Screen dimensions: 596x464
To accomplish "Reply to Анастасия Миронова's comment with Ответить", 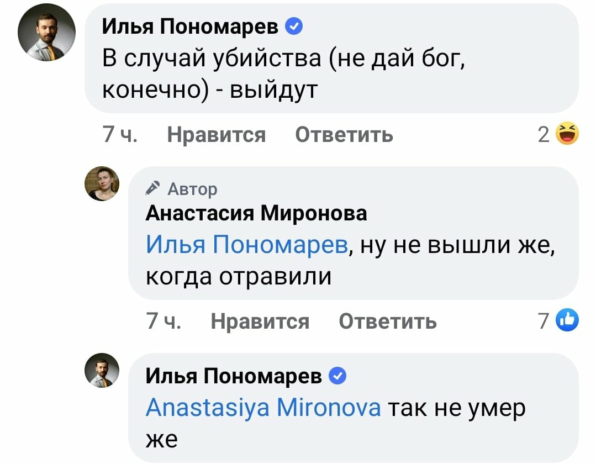I will [x=387, y=321].
